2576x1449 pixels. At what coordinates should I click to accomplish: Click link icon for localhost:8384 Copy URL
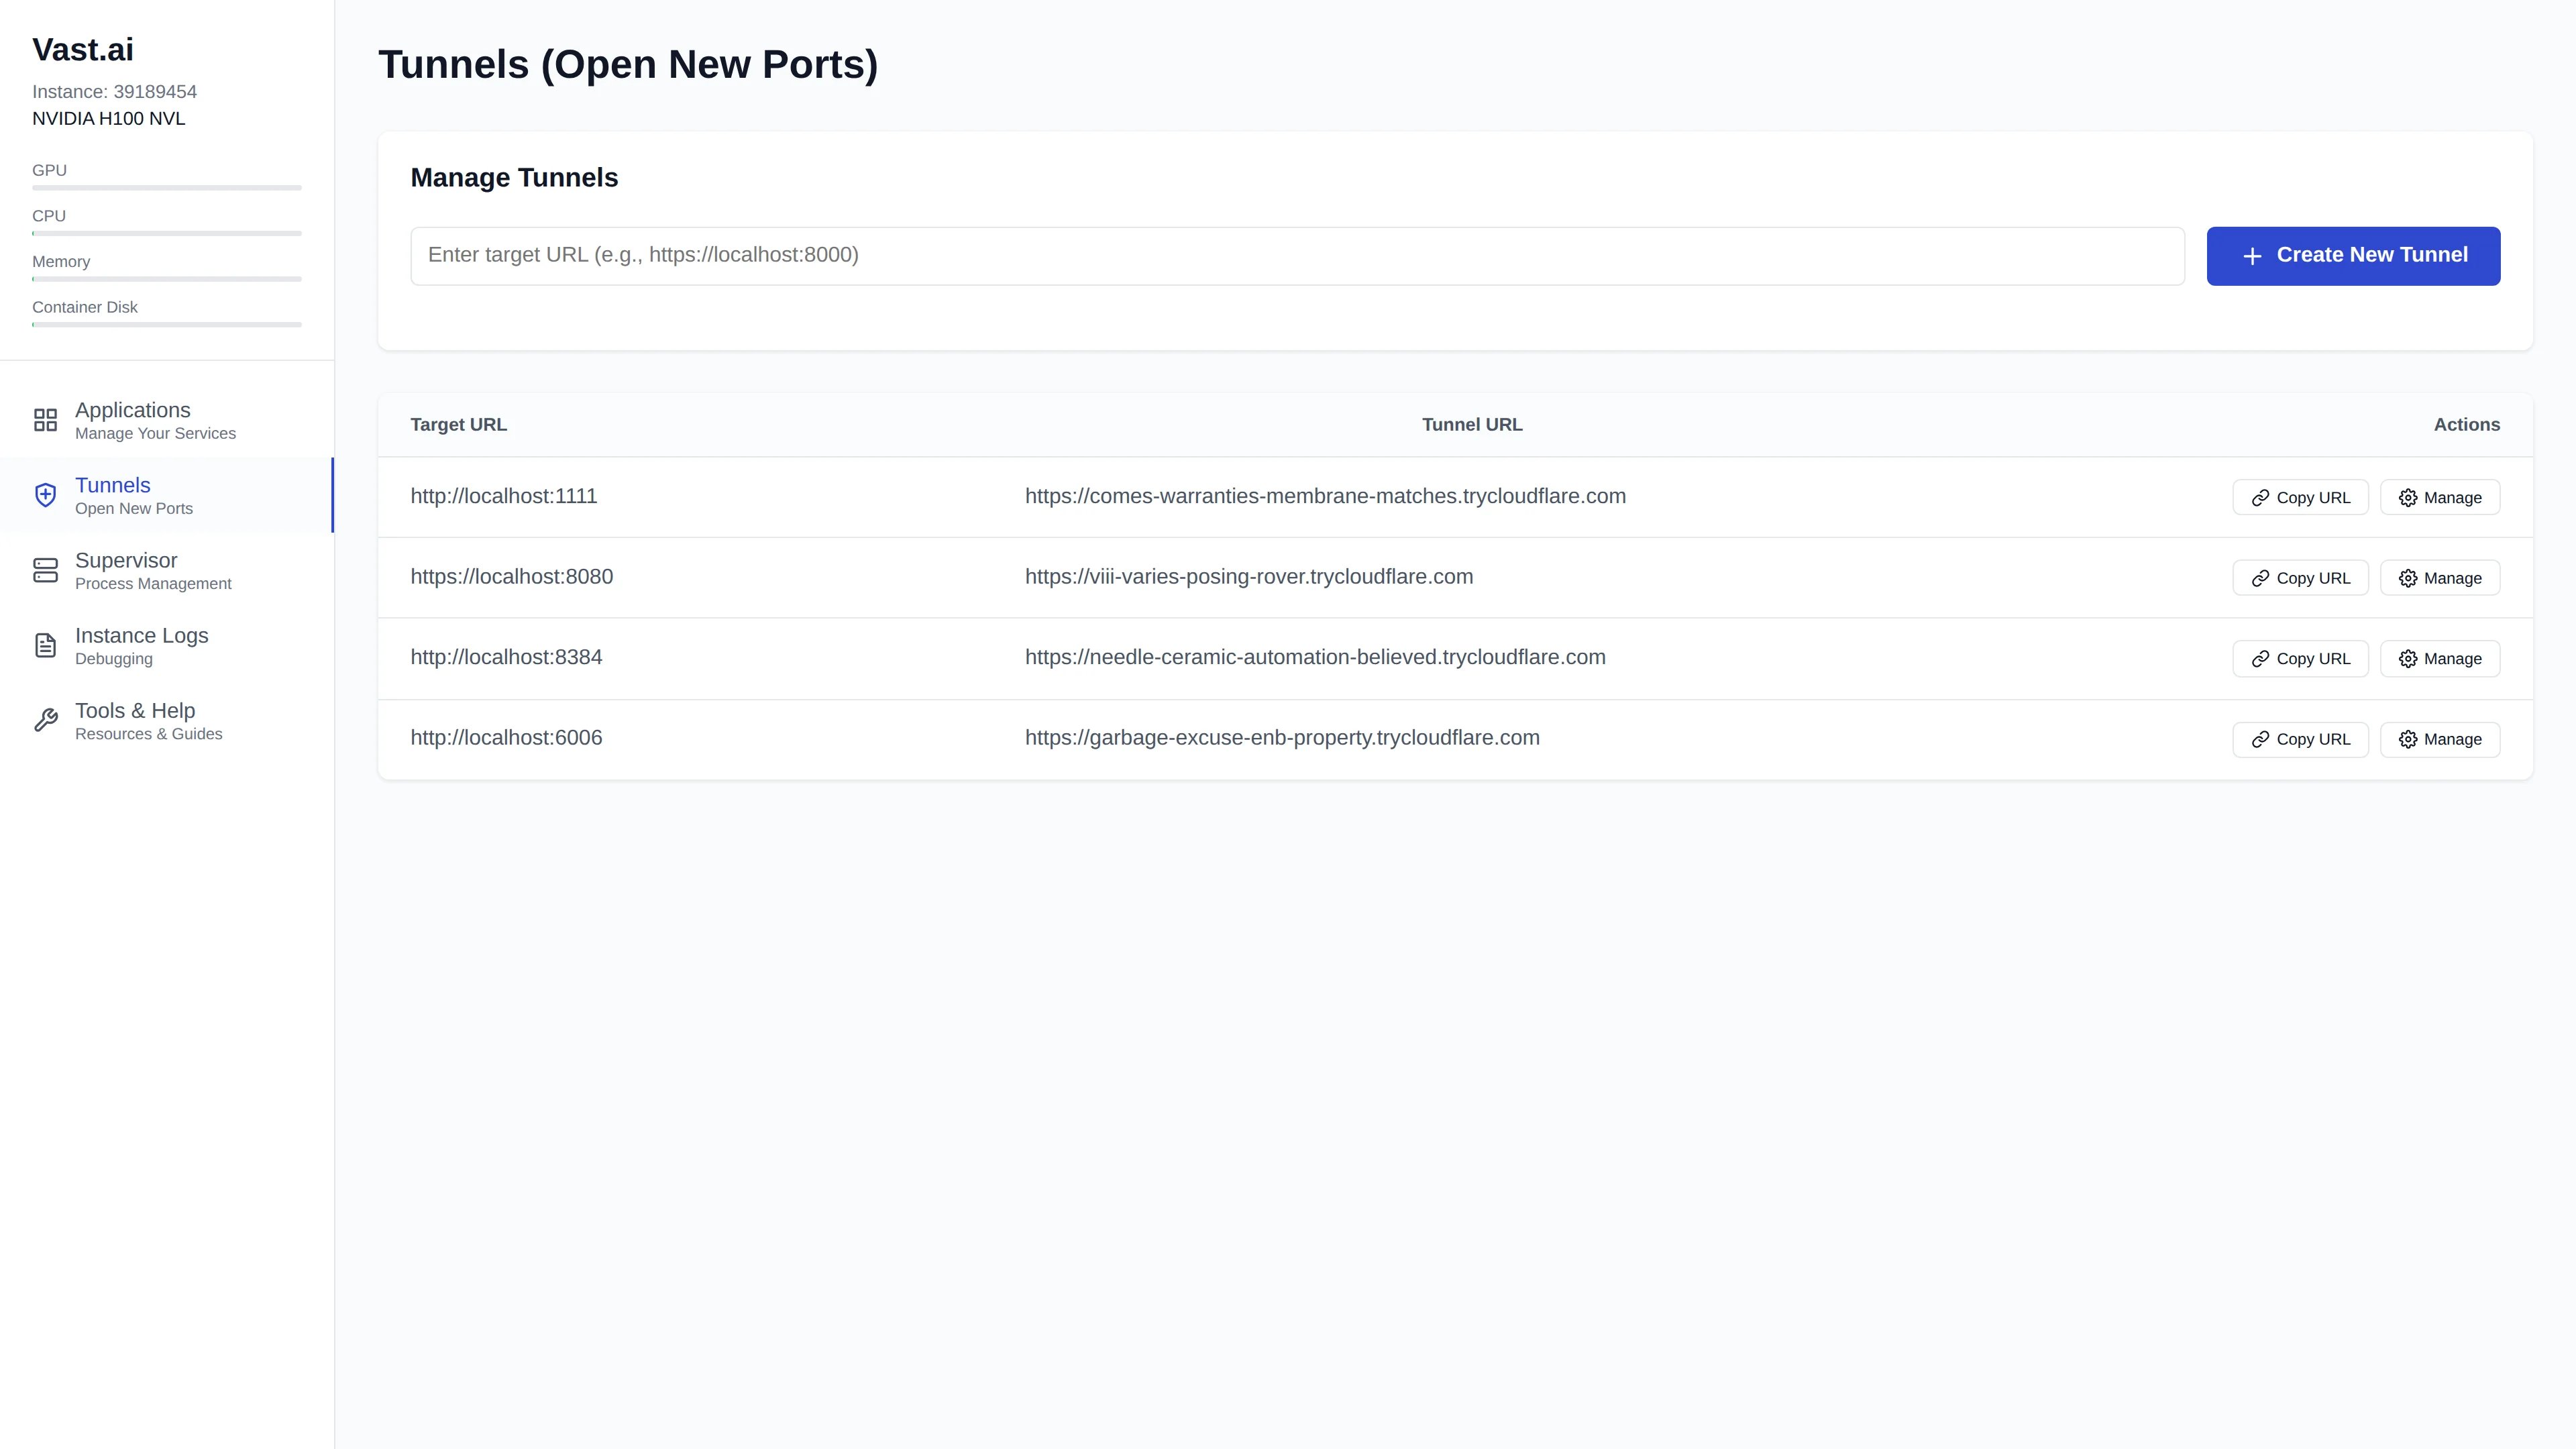click(2260, 659)
